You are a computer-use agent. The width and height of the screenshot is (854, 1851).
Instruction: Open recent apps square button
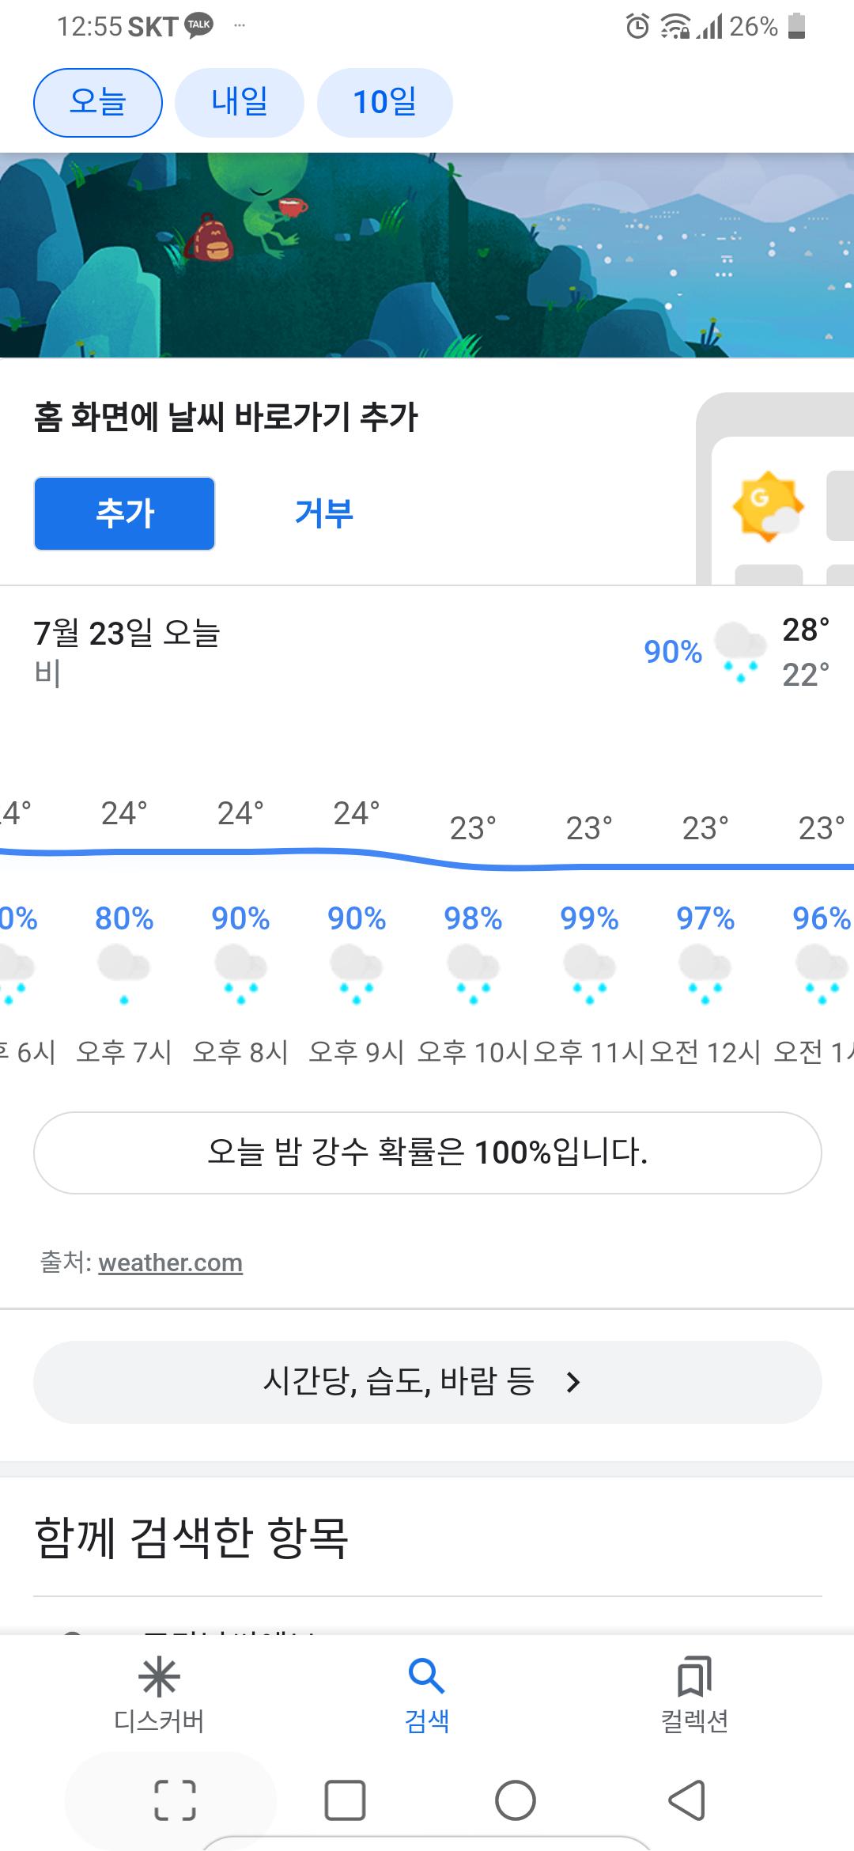pyautogui.click(x=345, y=1801)
